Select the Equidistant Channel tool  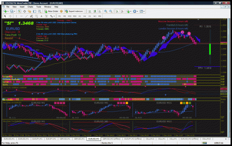32,16
